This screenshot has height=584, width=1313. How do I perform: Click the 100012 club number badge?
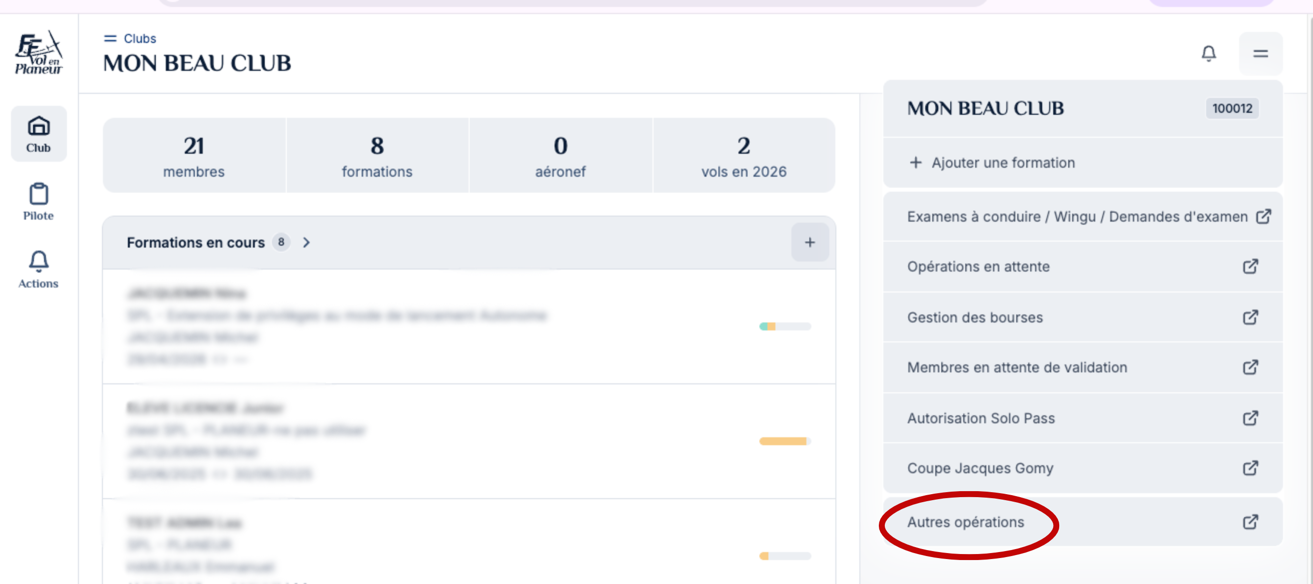click(1232, 108)
